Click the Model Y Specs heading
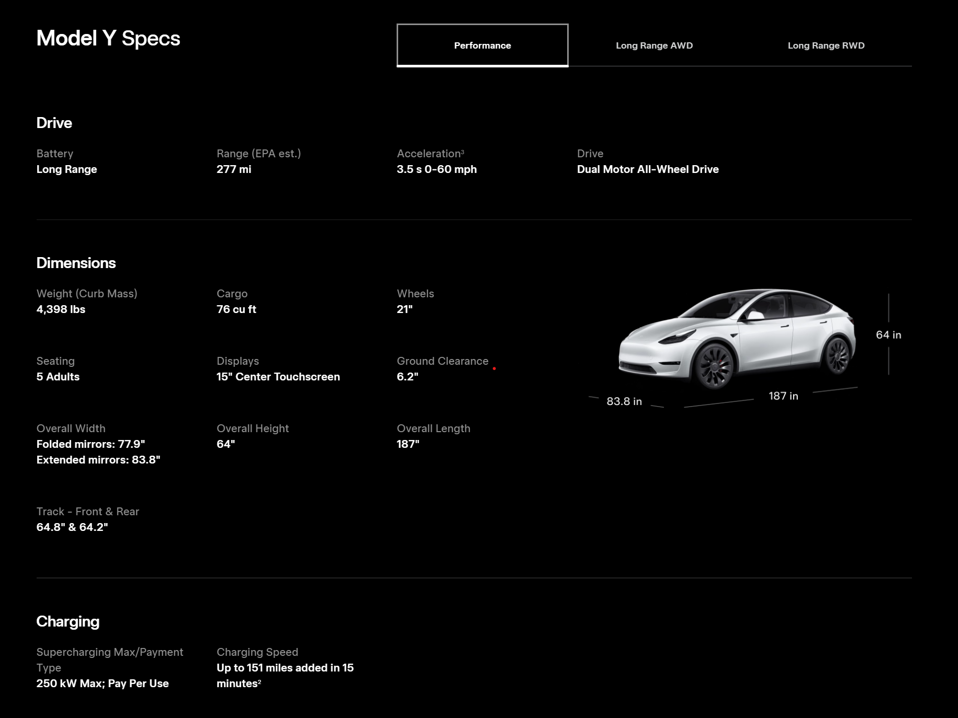958x718 pixels. click(108, 38)
